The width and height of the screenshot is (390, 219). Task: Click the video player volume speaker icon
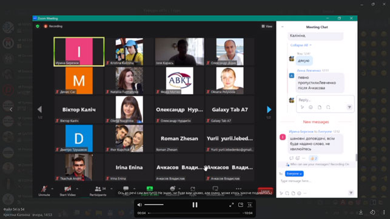(140, 205)
